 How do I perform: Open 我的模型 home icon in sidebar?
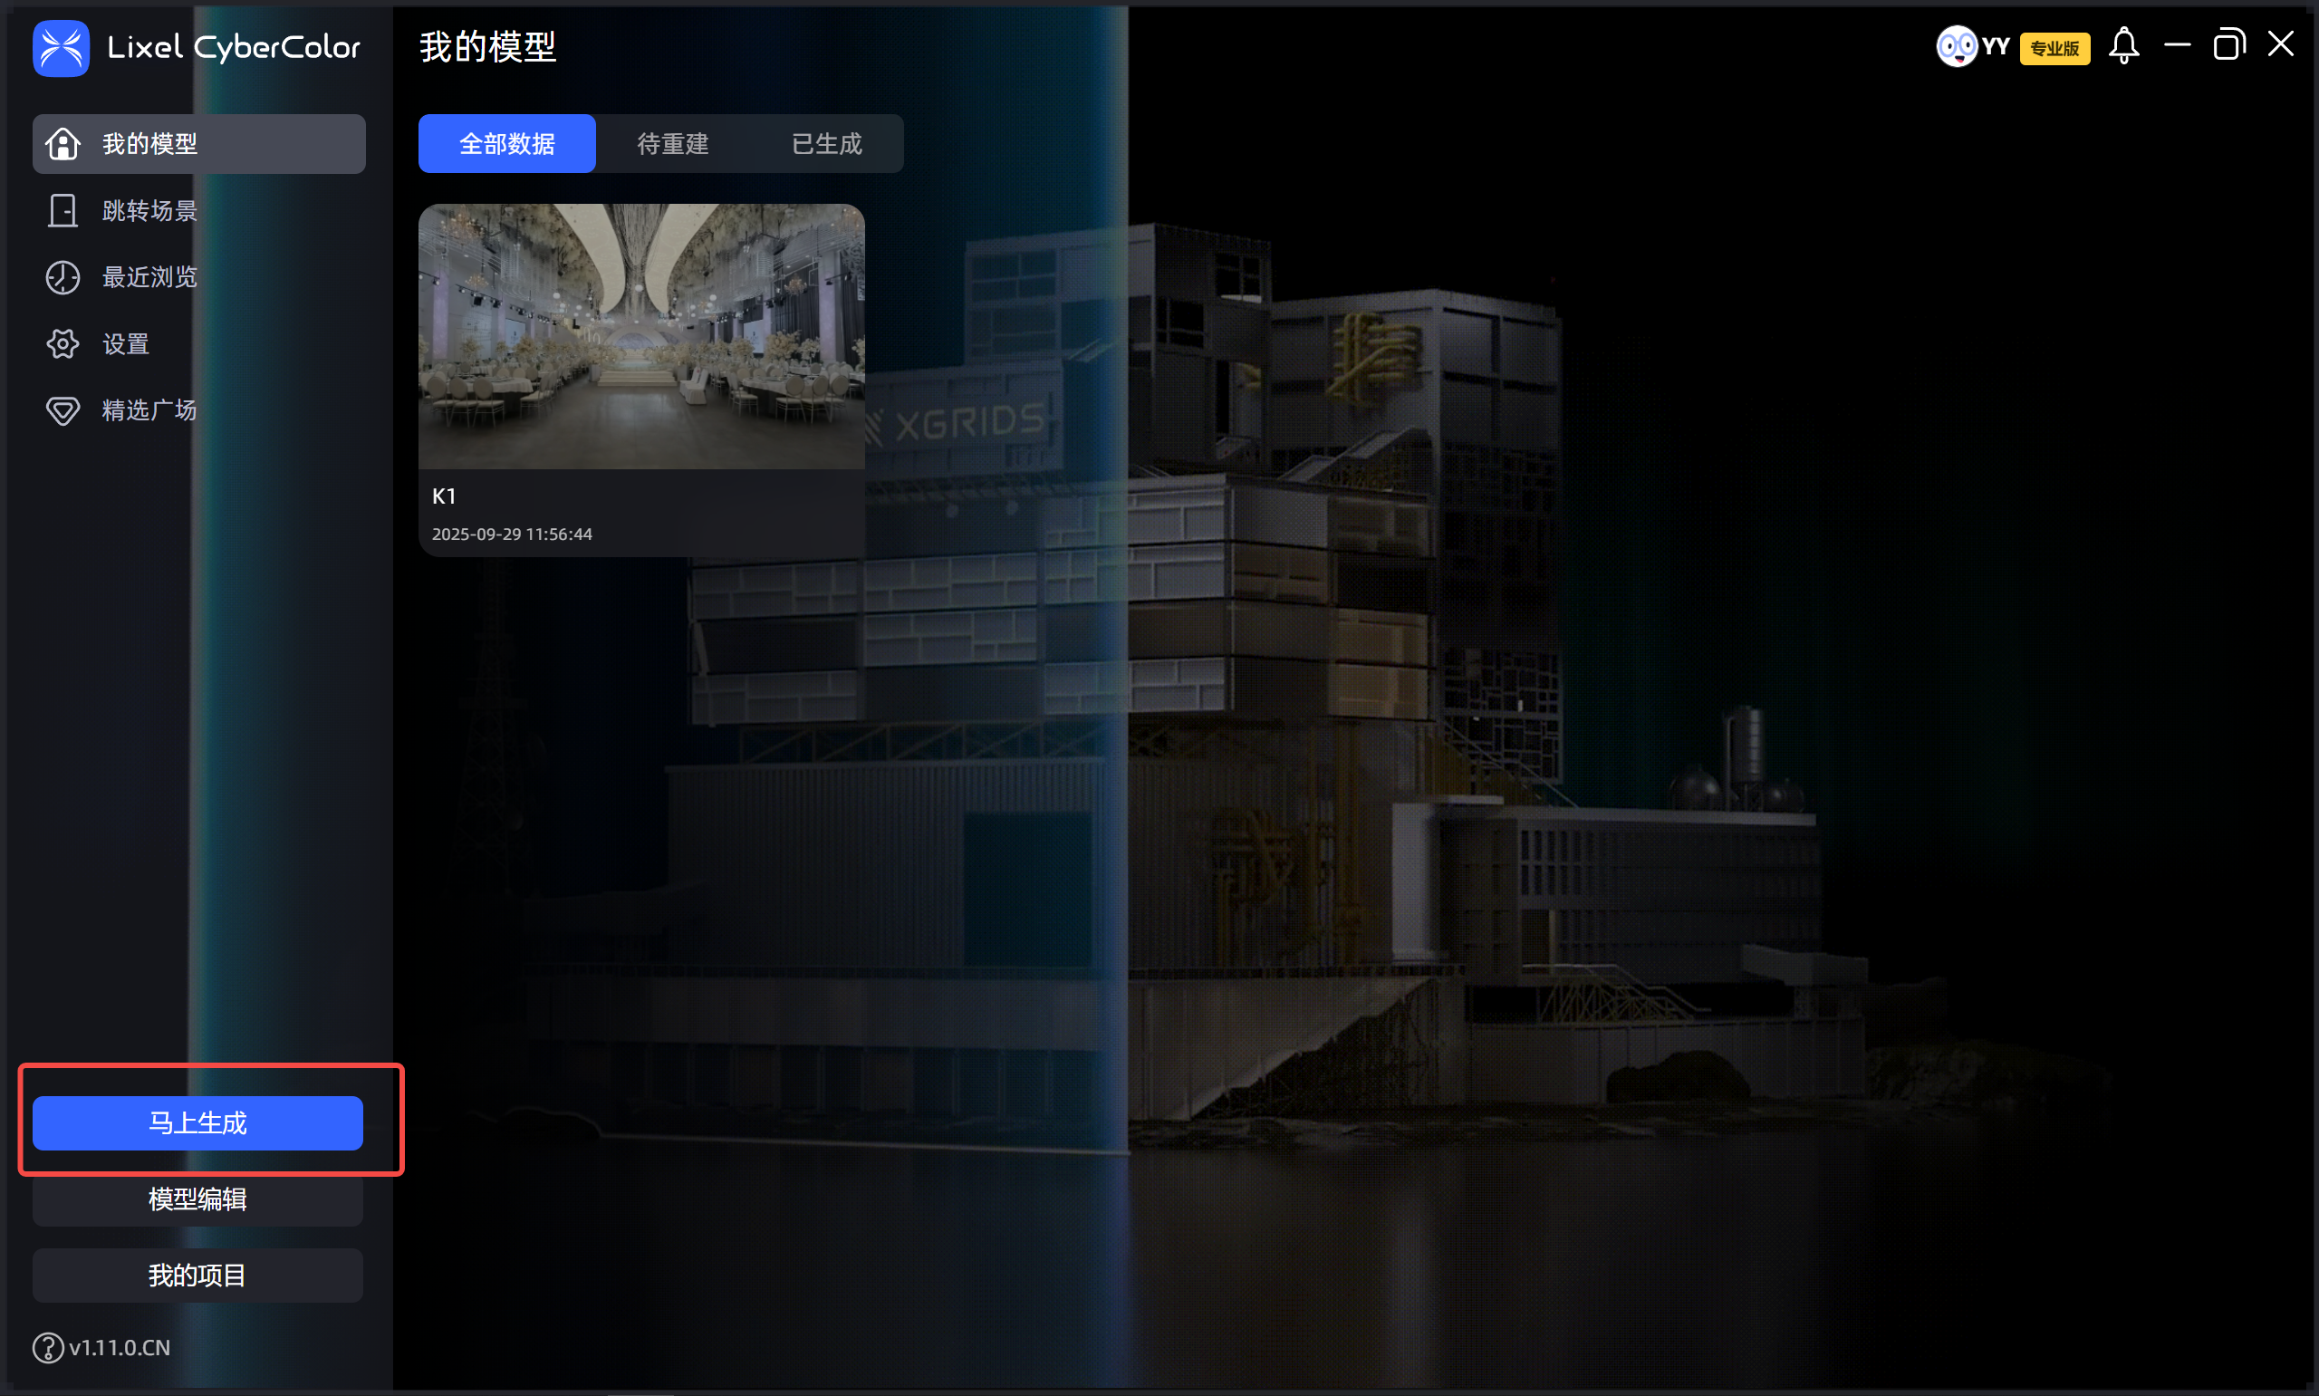tap(63, 144)
